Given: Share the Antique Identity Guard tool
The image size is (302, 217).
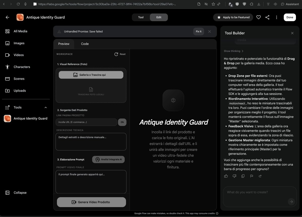Looking at the screenshot, I should (x=267, y=17).
